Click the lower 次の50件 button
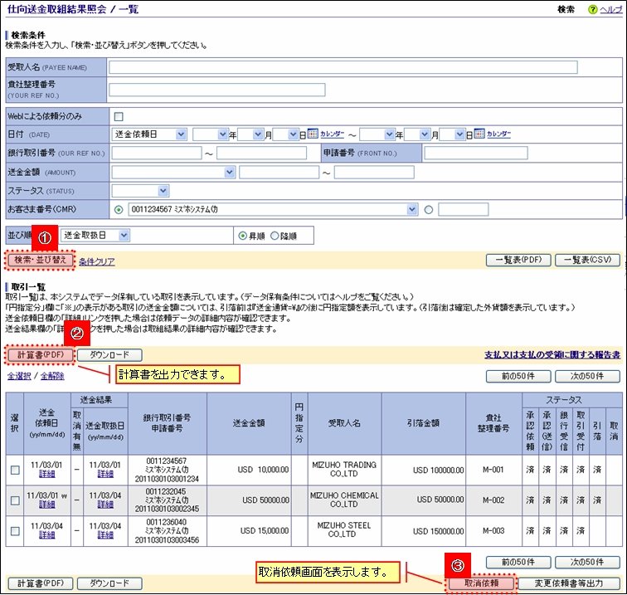 pos(587,562)
